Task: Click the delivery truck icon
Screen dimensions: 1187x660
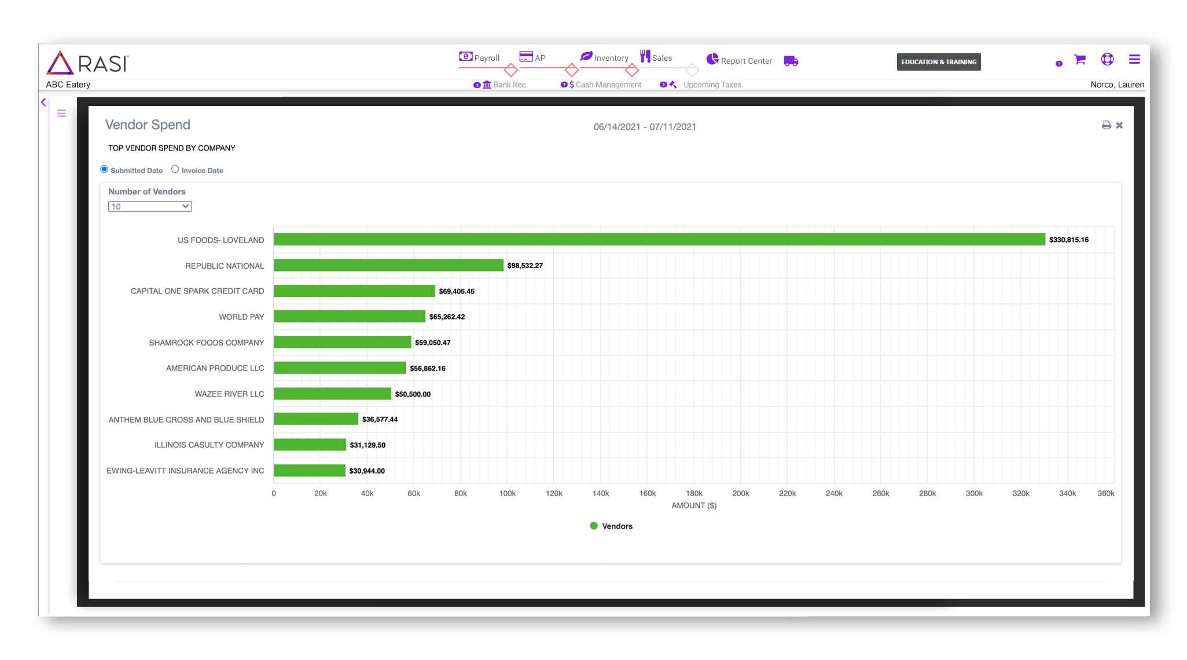Action: tap(791, 61)
